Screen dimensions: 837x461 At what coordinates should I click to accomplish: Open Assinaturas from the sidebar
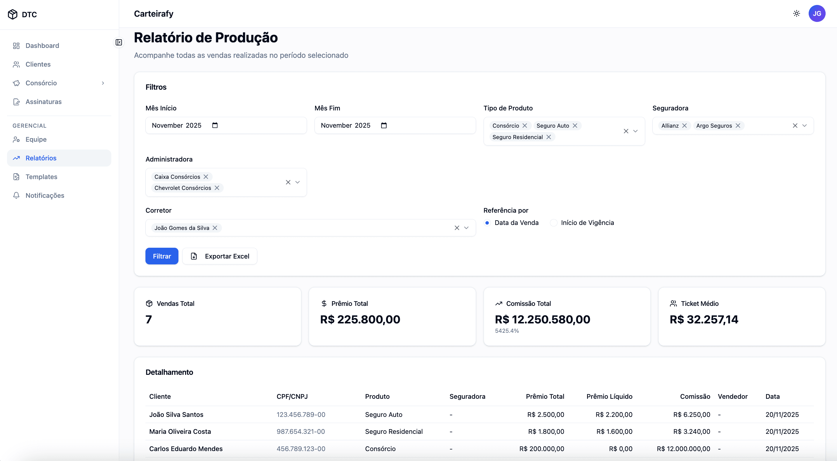point(44,101)
